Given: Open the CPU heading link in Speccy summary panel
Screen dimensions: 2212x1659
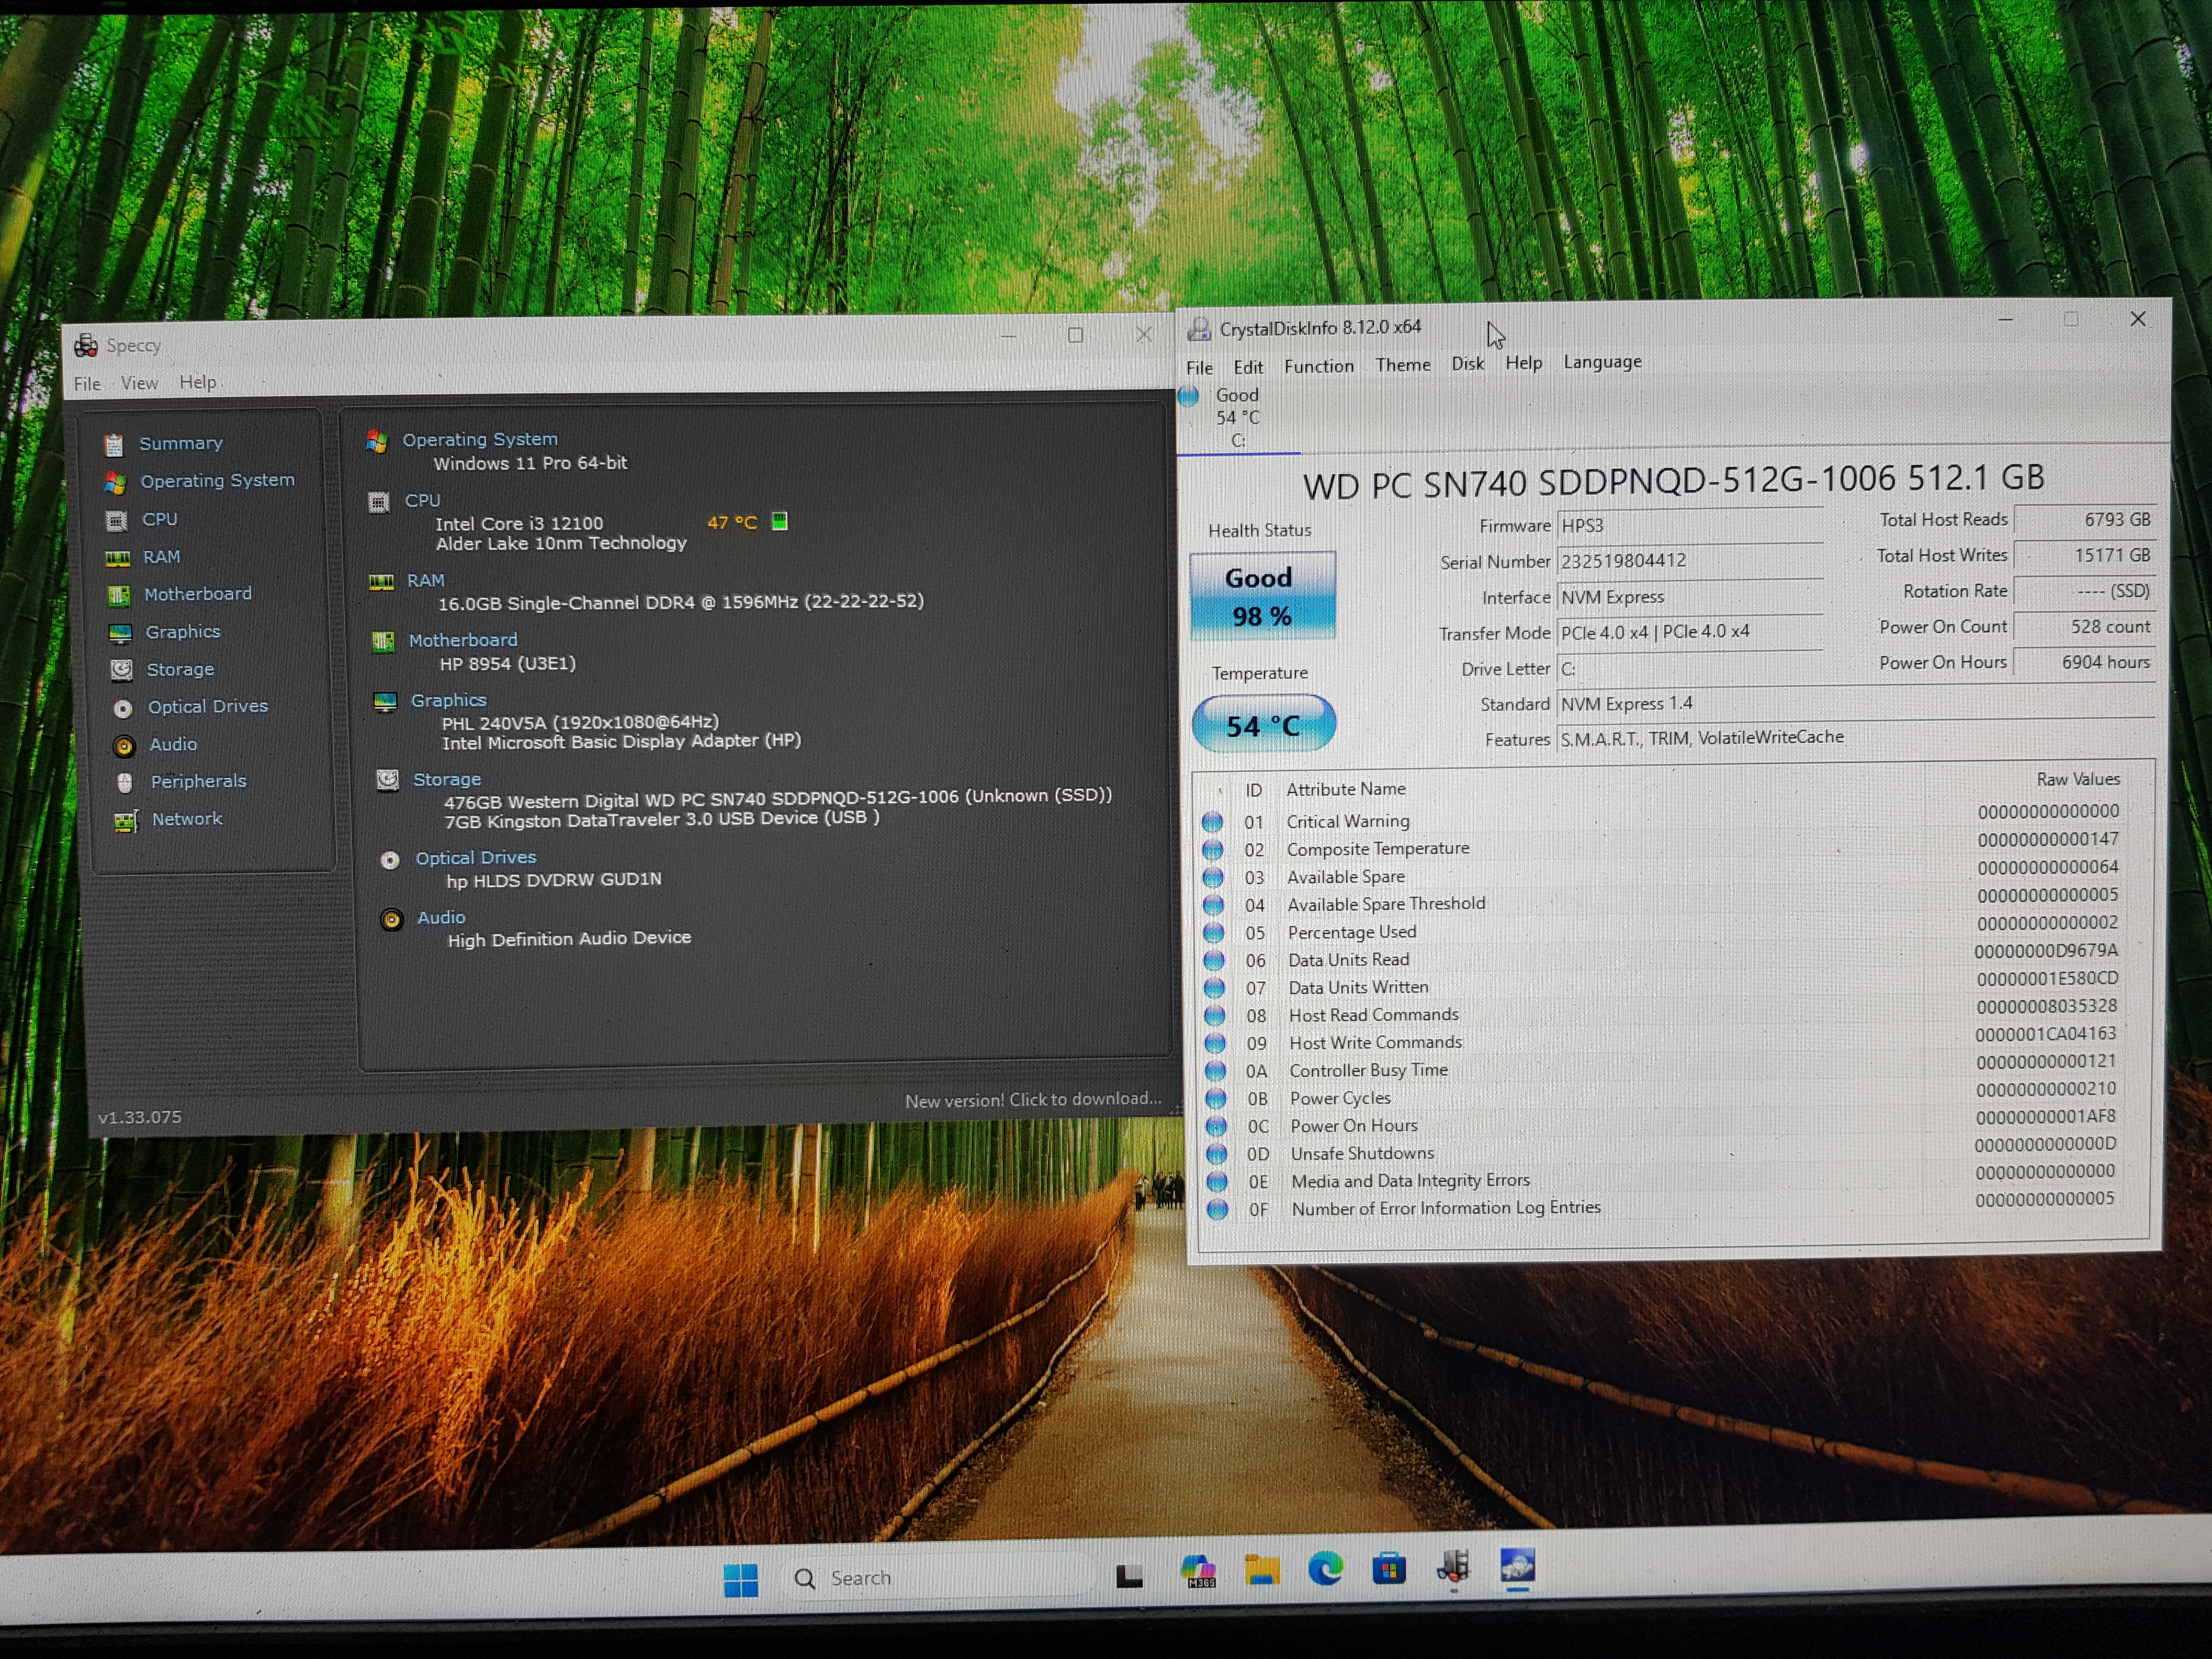Looking at the screenshot, I should pyautogui.click(x=422, y=500).
